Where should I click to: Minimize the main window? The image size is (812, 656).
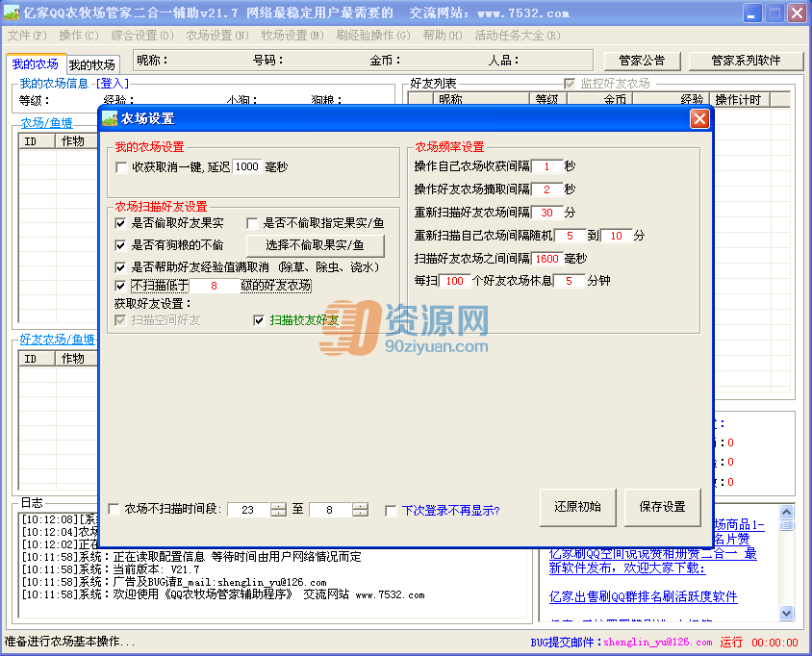point(752,13)
